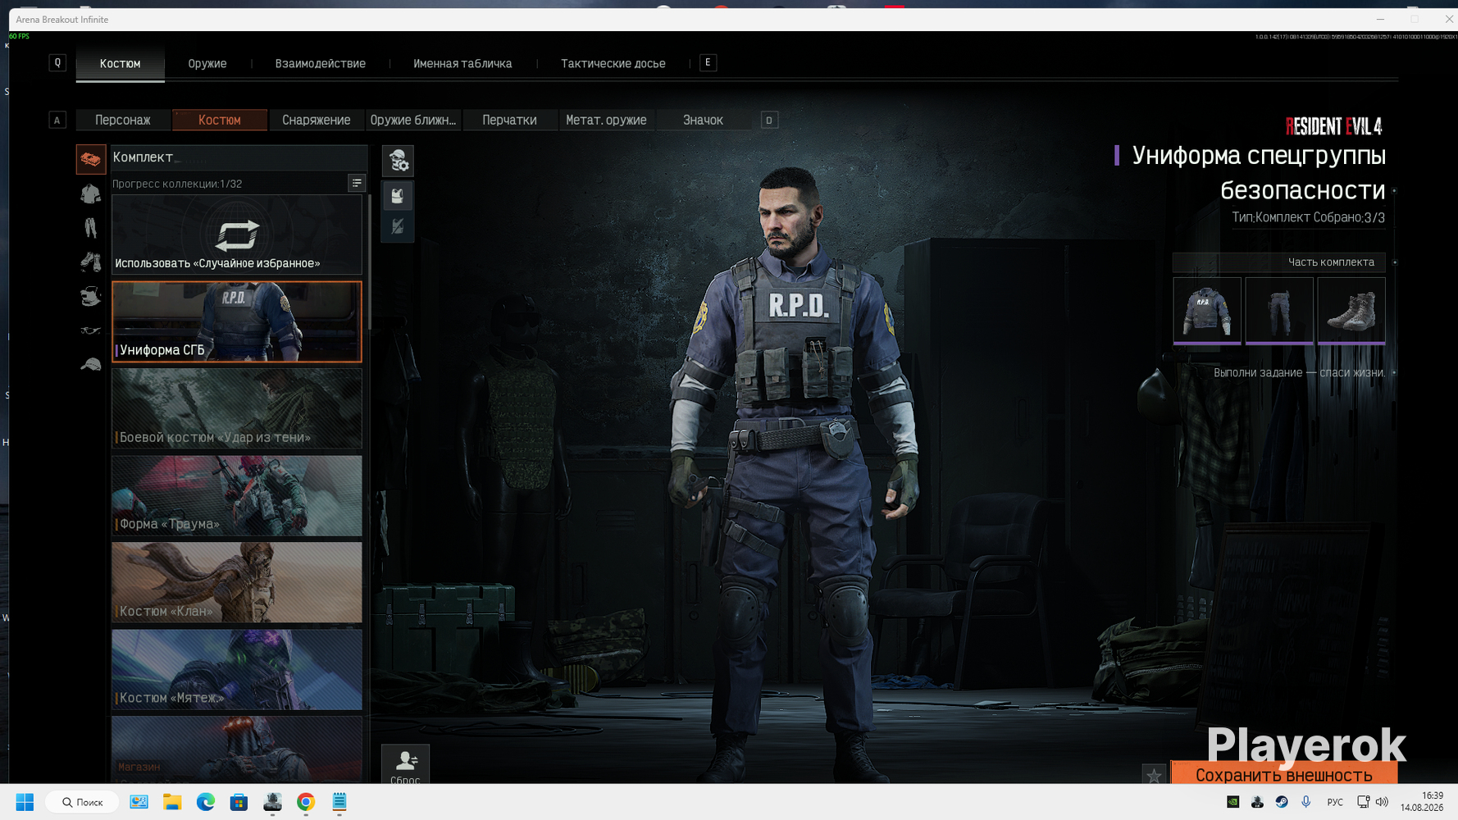
Task: Open the volume tray icon
Action: coord(1383,802)
